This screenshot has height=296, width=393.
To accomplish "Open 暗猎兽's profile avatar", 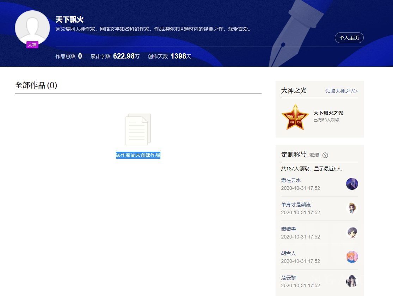I will [352, 233].
